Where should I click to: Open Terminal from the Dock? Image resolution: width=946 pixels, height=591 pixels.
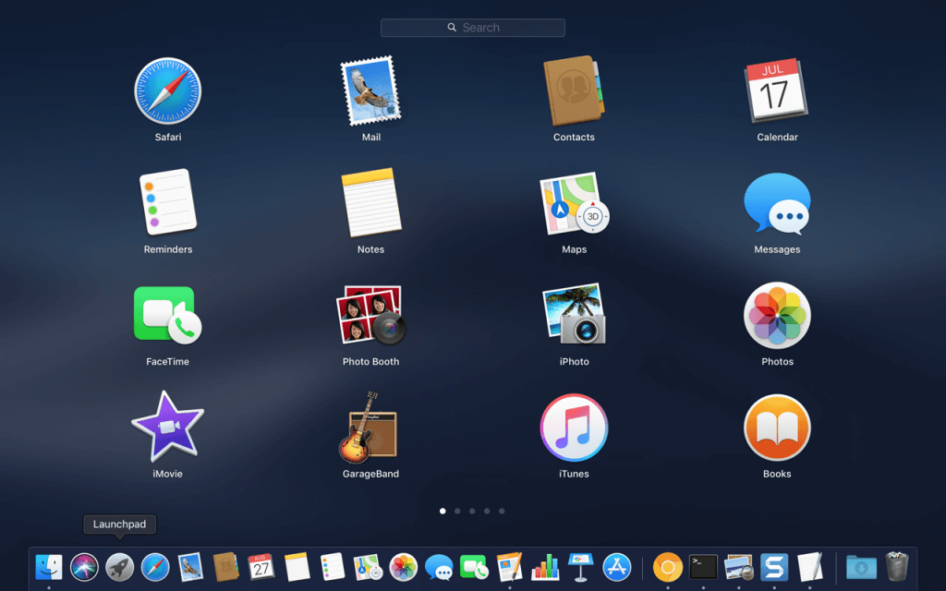pyautogui.click(x=703, y=568)
